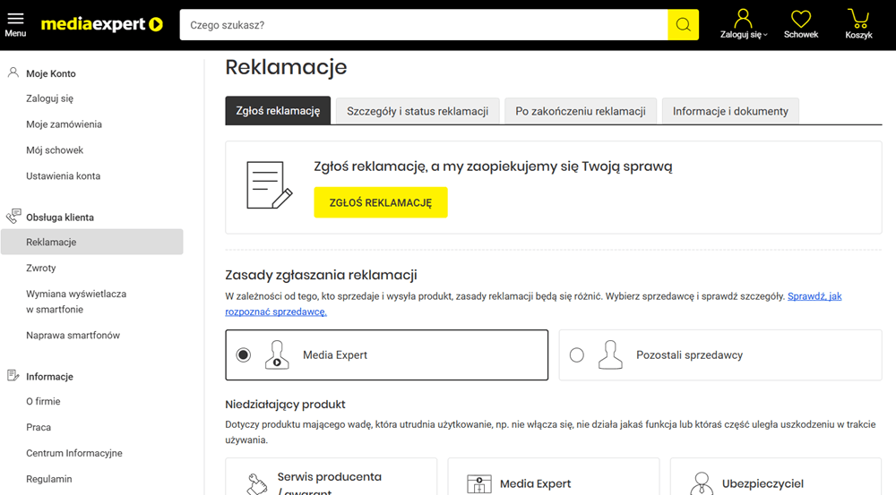This screenshot has height=495, width=896.
Task: Open O firmie in the sidebar
Action: pos(43,401)
